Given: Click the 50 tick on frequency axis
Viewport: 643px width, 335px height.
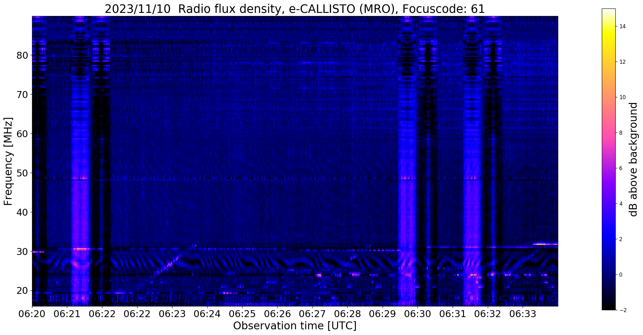Looking at the screenshot, I should (22, 173).
